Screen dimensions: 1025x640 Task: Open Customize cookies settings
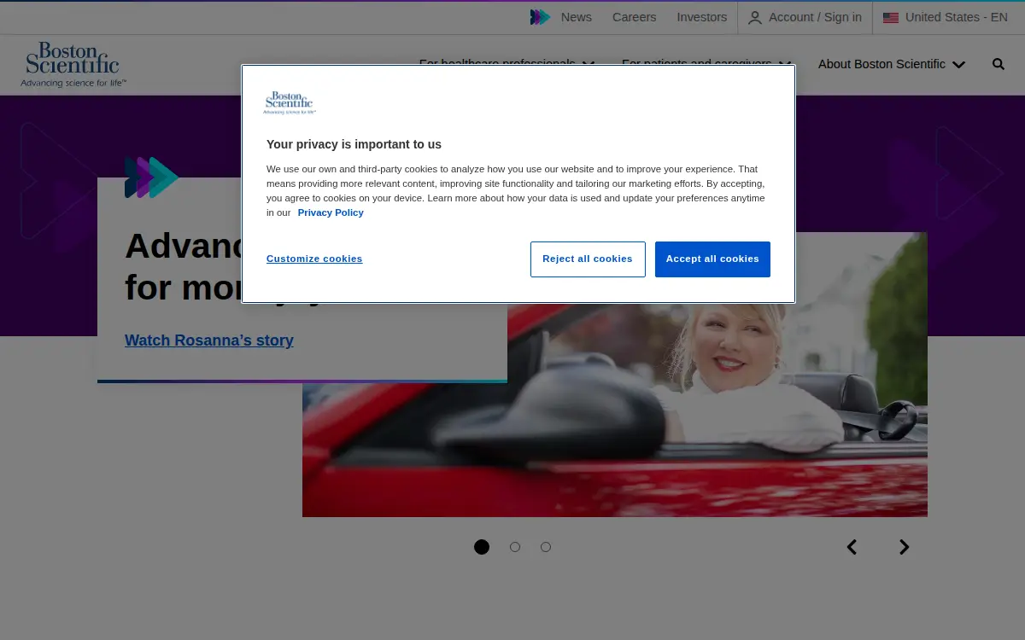pos(314,259)
